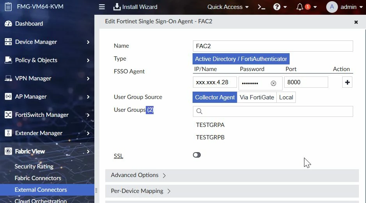Close the Edit FSSO Agent dialog
Image resolution: width=366 pixels, height=203 pixels.
tap(356, 22)
